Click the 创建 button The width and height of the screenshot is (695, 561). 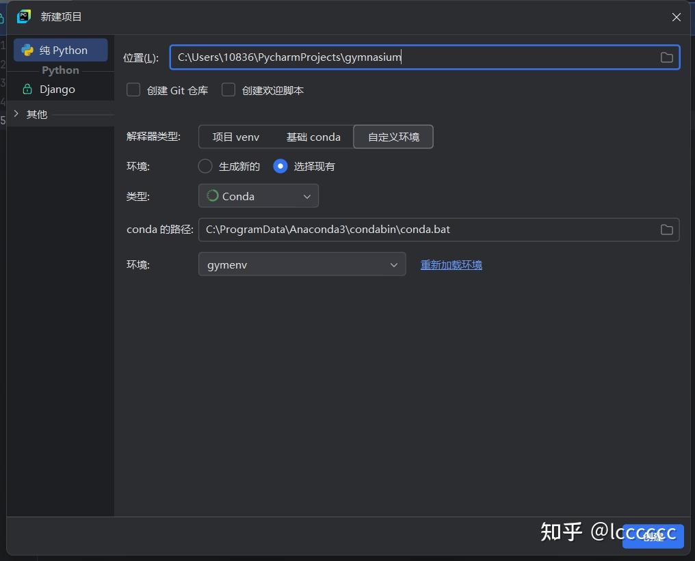pos(653,536)
